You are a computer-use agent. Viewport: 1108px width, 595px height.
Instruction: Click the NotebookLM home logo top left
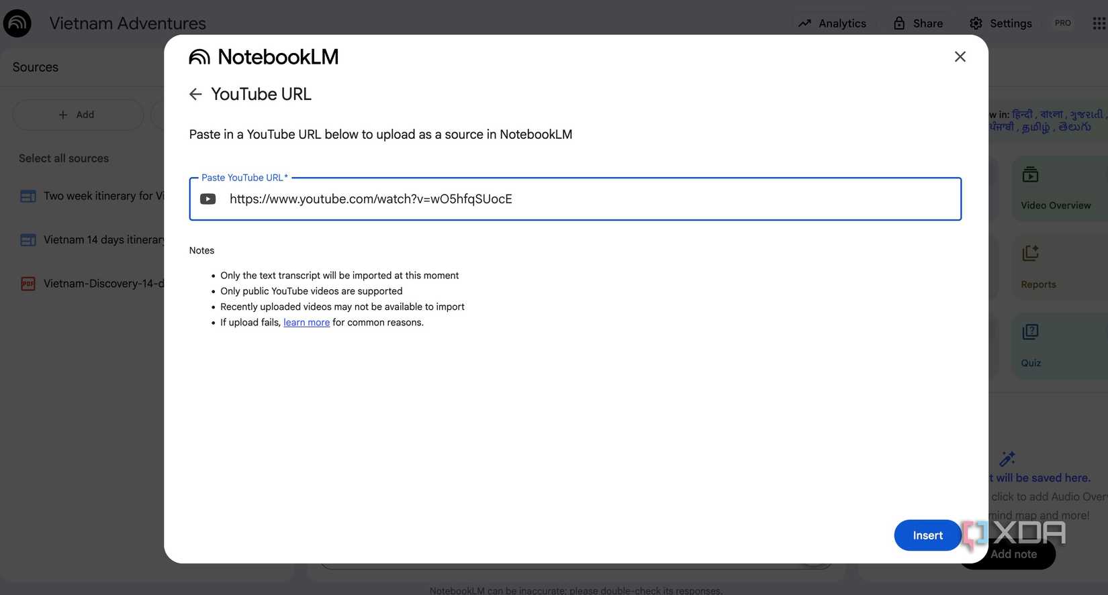pos(17,23)
